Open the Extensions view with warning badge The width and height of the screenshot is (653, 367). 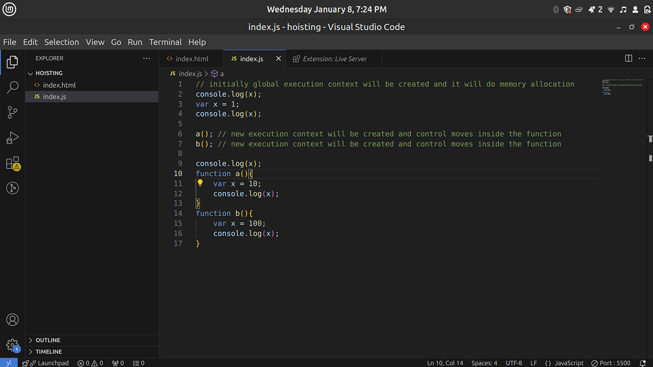13,163
